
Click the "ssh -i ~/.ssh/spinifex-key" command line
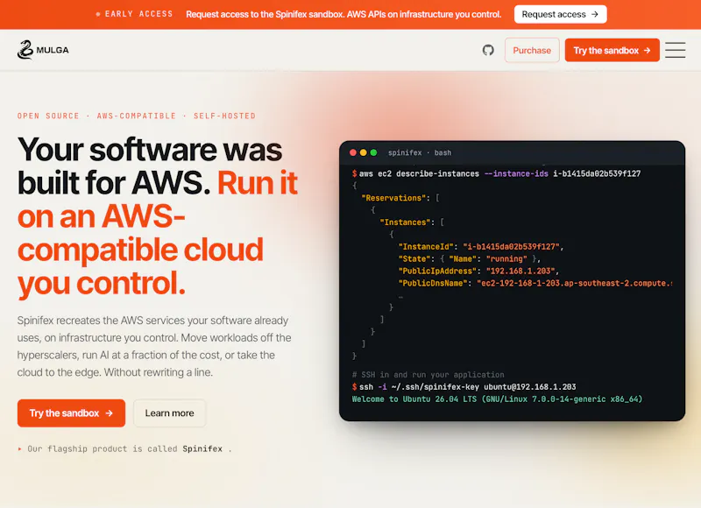464,387
